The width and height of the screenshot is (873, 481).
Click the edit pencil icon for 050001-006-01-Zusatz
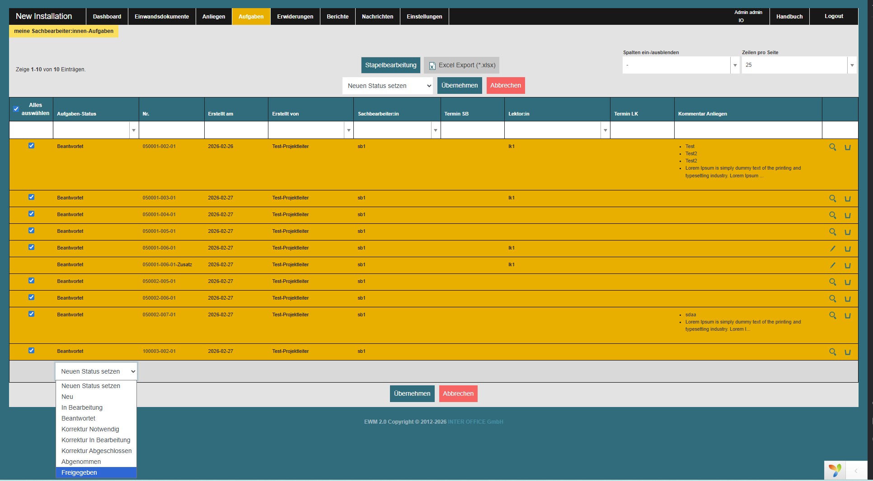[x=832, y=265]
